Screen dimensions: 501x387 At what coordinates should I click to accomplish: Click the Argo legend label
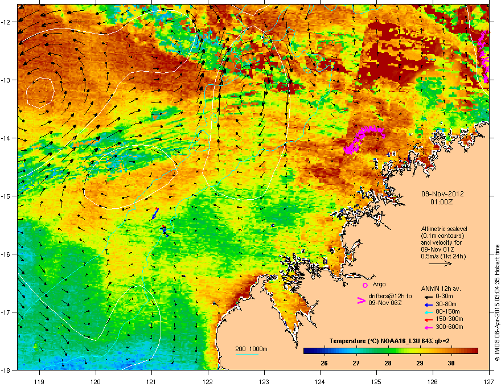pyautogui.click(x=379, y=284)
